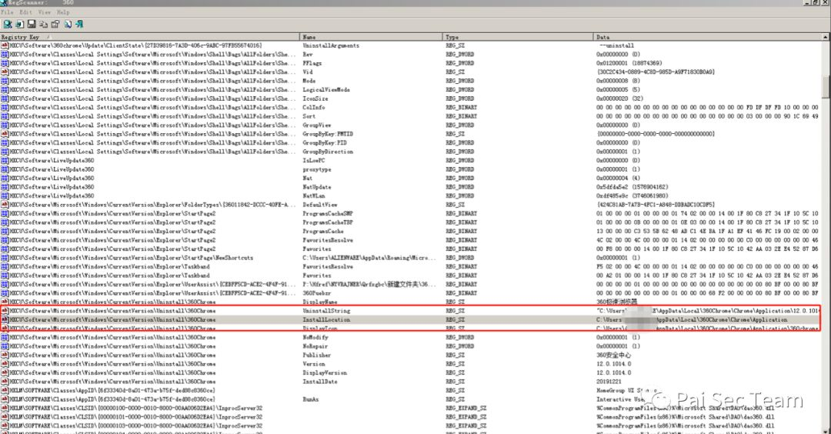Select the IconSize value name
831x434 pixels.
[x=315, y=98]
